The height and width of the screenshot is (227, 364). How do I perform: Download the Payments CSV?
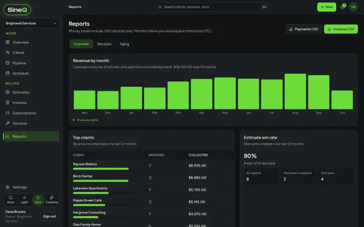pyautogui.click(x=304, y=29)
